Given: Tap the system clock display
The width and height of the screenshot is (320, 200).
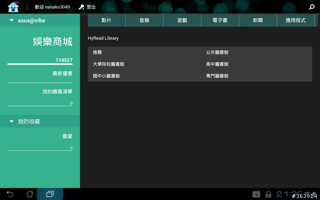Looking at the screenshot, I should 290,194.
